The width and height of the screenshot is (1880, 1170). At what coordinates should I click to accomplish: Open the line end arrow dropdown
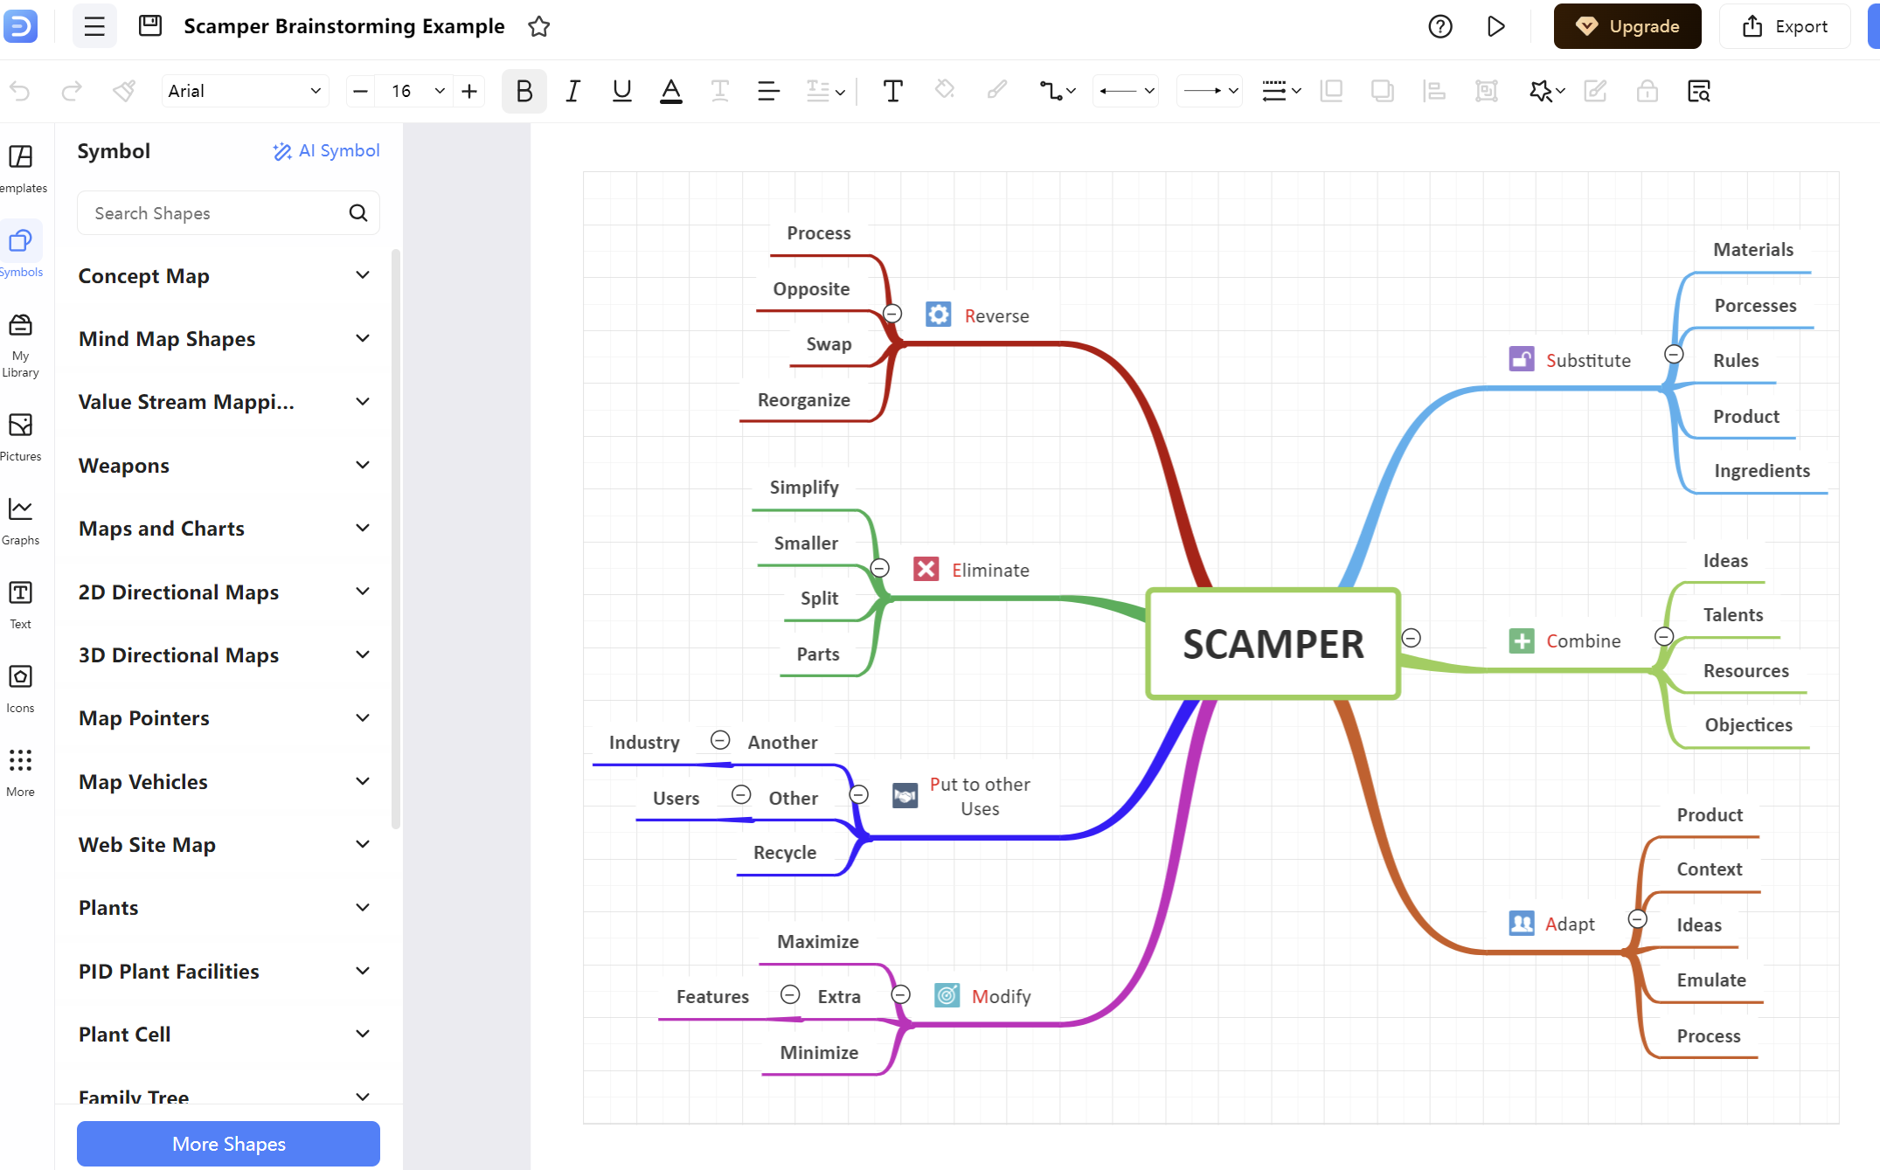point(1210,91)
